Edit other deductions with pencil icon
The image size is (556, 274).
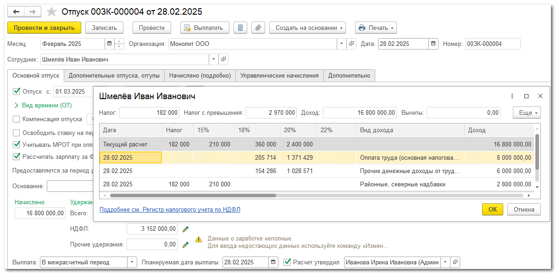(185, 245)
